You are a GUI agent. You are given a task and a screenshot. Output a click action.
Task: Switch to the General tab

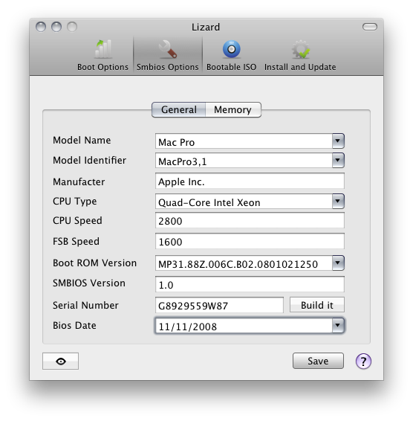[179, 109]
